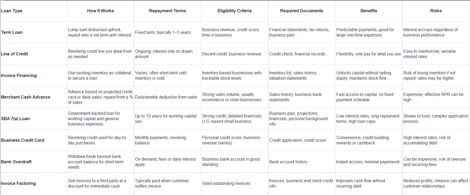Select the Invoice Financing row label

[x=19, y=76]
